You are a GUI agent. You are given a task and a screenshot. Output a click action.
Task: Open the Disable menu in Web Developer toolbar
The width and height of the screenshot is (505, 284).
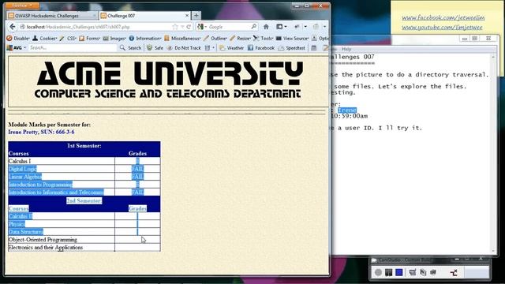(x=18, y=39)
